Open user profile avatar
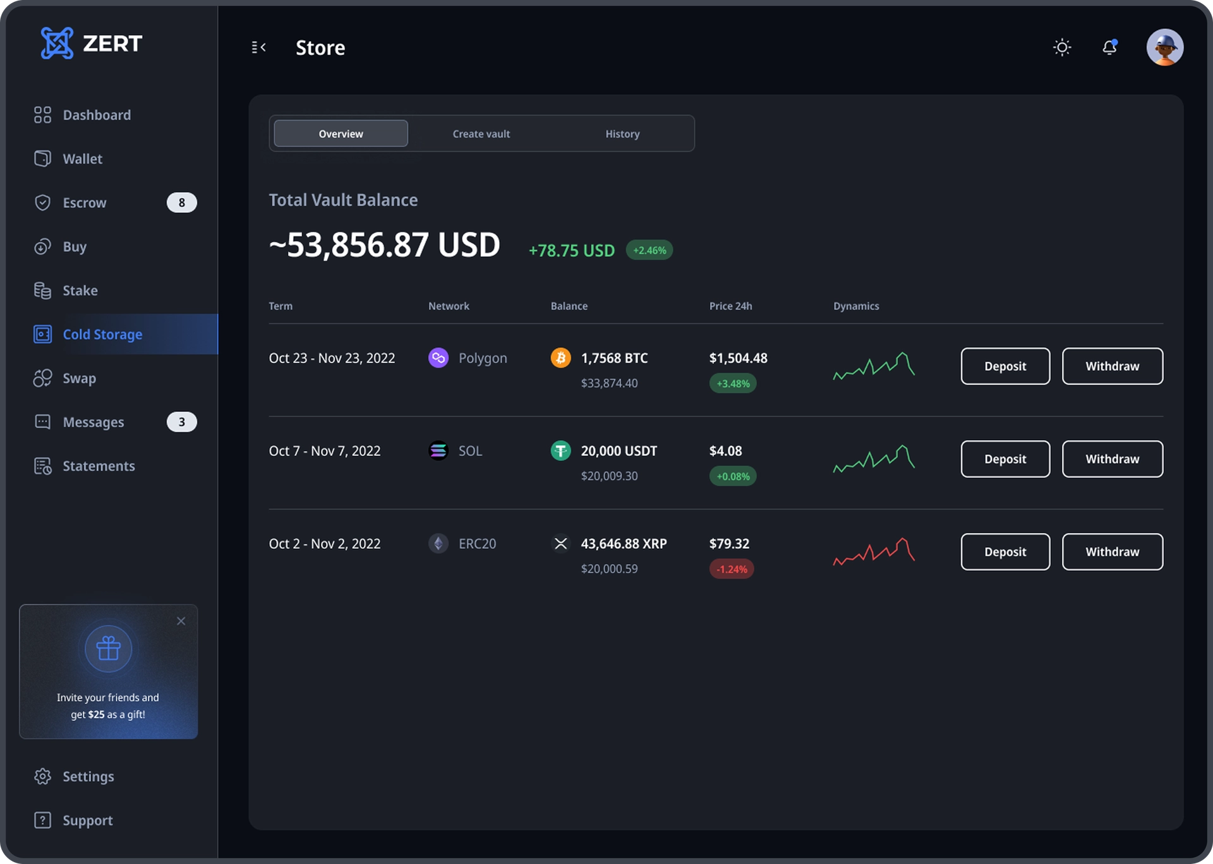This screenshot has width=1213, height=864. click(1164, 47)
